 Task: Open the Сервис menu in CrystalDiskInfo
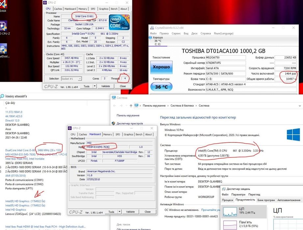point(176,33)
